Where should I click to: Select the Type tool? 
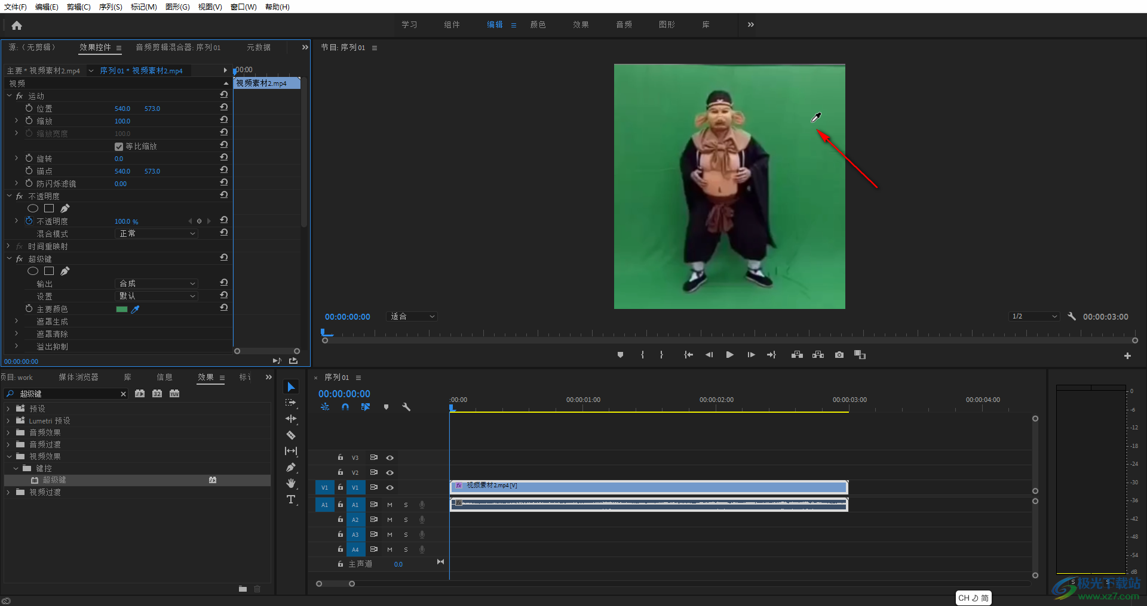[291, 499]
